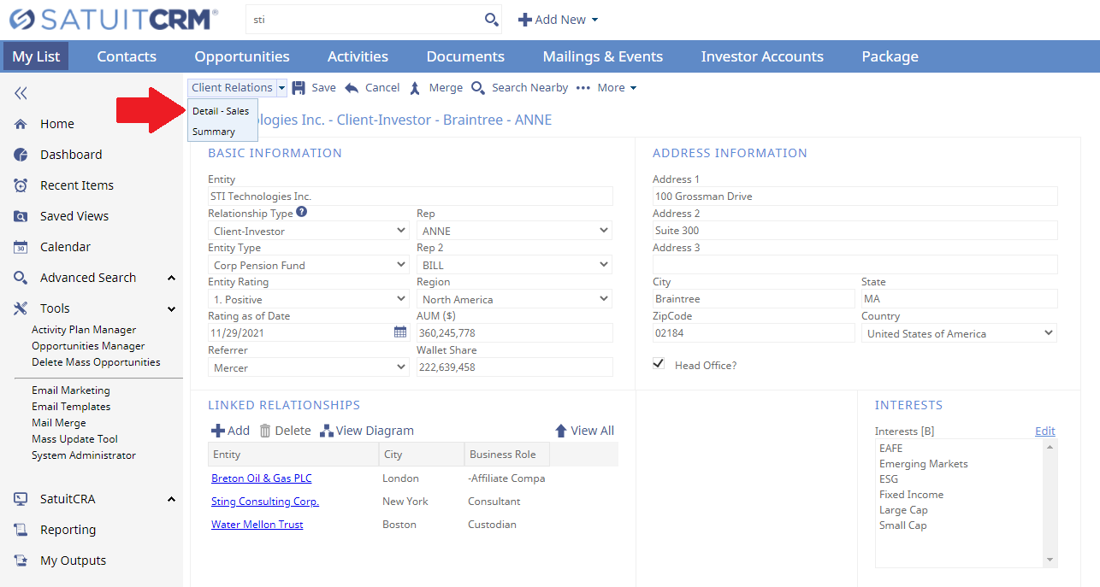Screen dimensions: 1100x587
Task: Switch to the Documents tab
Action: [465, 56]
